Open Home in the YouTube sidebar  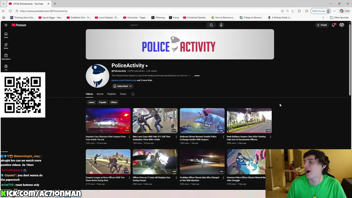click(x=6, y=35)
